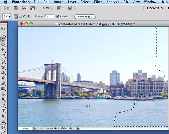The image size is (169, 134).
Task: Select the Eraser tool
Action: point(3,83)
